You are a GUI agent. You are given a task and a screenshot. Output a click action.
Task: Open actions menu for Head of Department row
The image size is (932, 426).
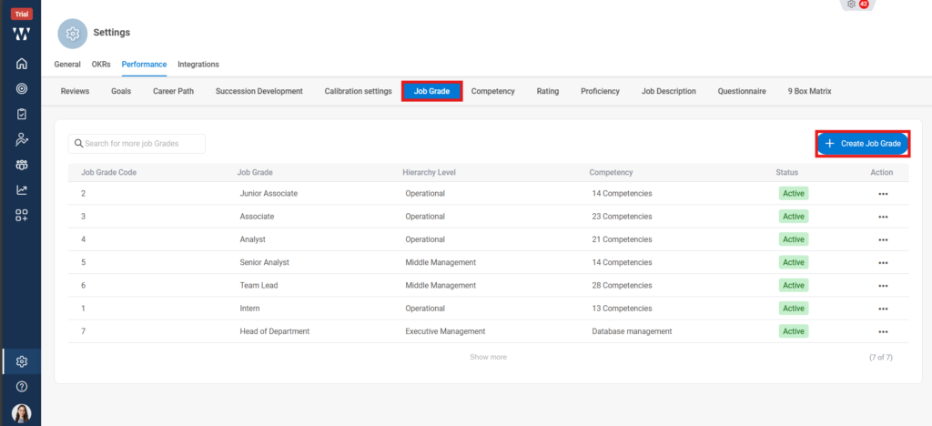[883, 331]
